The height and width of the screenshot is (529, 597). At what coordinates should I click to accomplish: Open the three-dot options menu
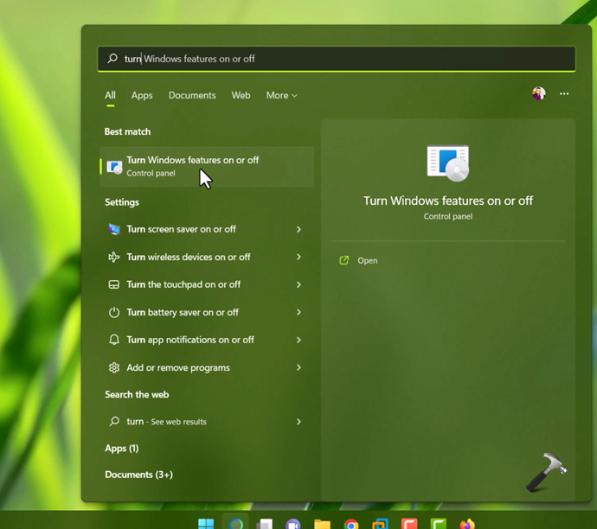[564, 93]
